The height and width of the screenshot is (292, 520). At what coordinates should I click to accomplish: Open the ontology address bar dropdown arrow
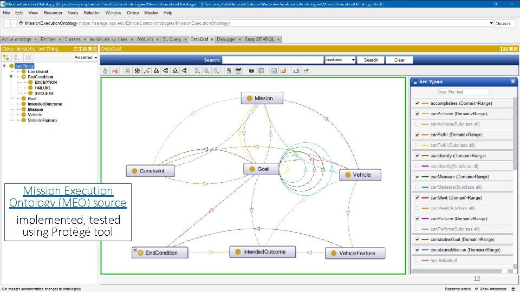(491, 23)
